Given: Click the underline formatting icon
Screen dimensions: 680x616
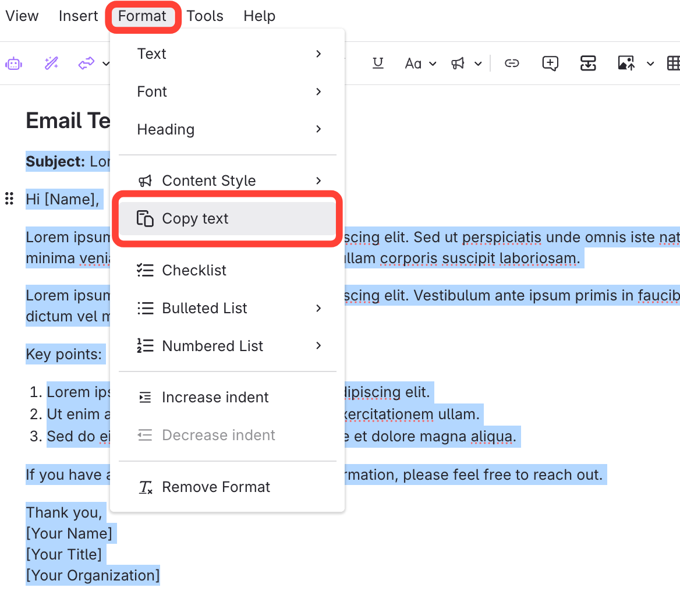Looking at the screenshot, I should coord(378,63).
